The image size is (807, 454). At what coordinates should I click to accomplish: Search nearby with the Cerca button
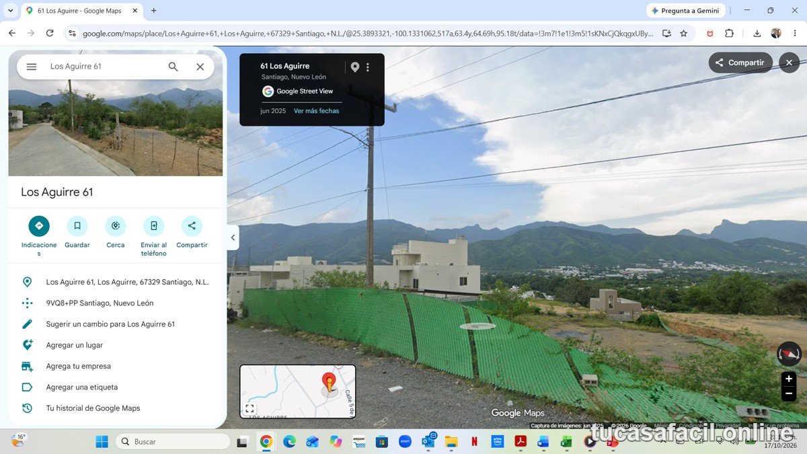point(116,233)
